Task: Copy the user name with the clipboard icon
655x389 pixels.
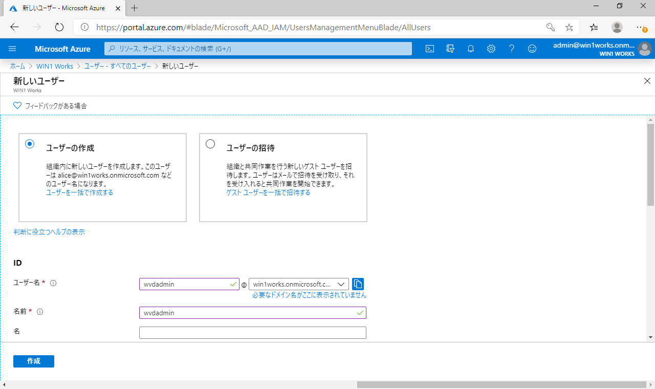Action: (x=358, y=284)
